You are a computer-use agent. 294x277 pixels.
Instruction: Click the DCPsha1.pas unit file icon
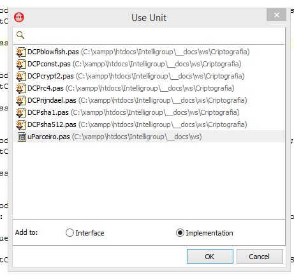point(21,112)
